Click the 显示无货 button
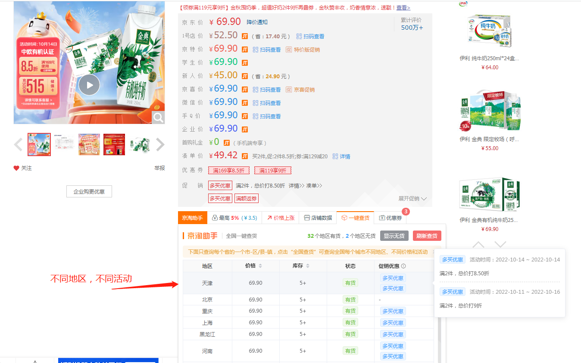This screenshot has height=363, width=581. 394,236
